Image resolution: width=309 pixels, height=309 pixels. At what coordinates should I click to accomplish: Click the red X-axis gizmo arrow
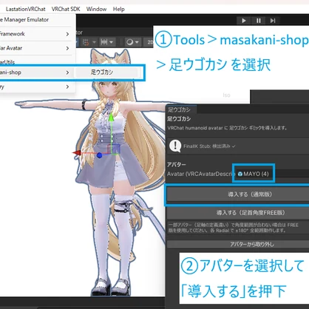click(77, 153)
